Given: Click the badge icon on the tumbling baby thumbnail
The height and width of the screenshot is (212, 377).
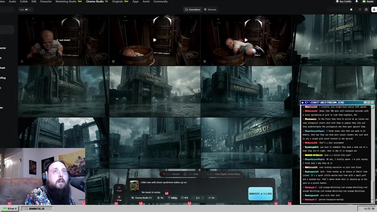Looking at the screenshot, I should (205, 62).
